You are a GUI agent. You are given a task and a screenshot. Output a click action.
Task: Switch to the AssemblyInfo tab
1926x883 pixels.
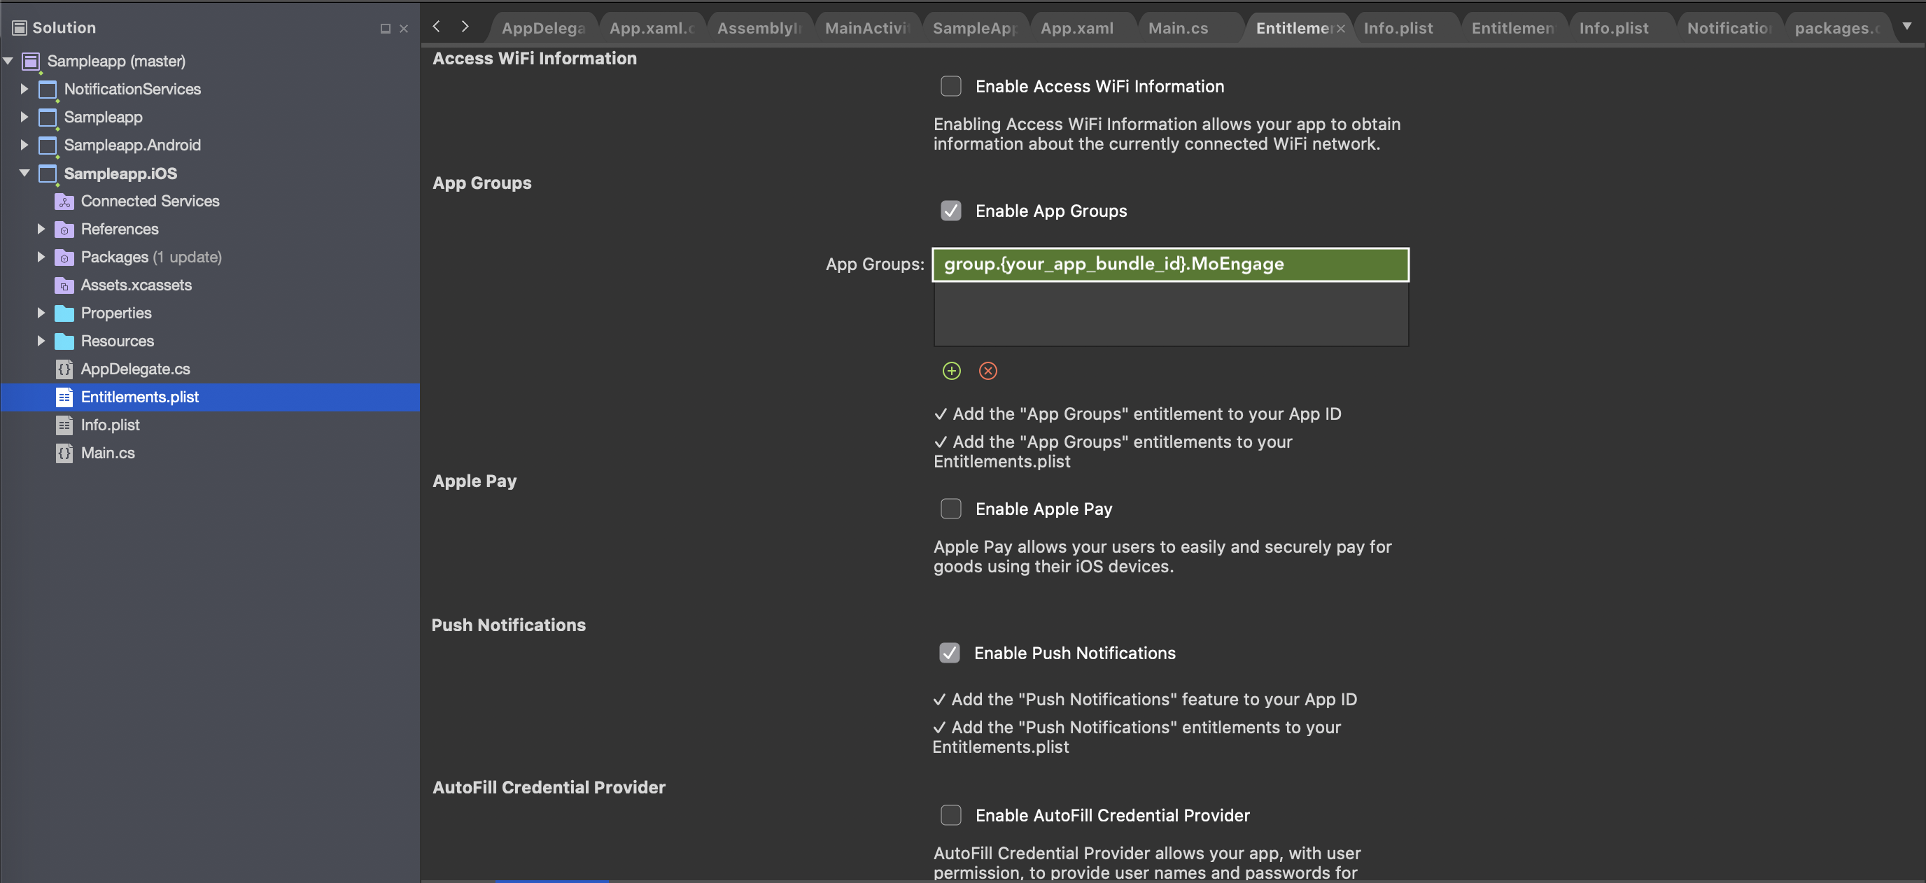(x=759, y=29)
